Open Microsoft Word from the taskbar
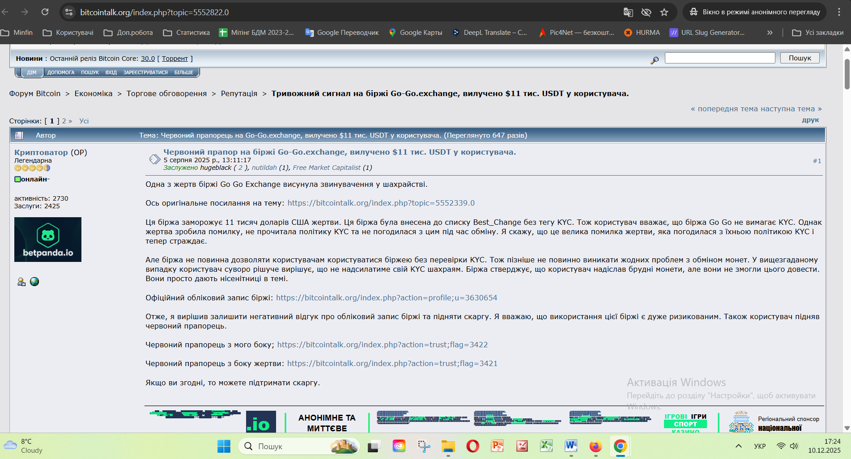Viewport: 851px width, 459px height. coord(571,446)
